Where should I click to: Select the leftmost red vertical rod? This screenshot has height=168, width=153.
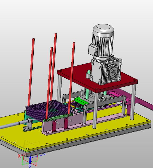tap(31, 72)
